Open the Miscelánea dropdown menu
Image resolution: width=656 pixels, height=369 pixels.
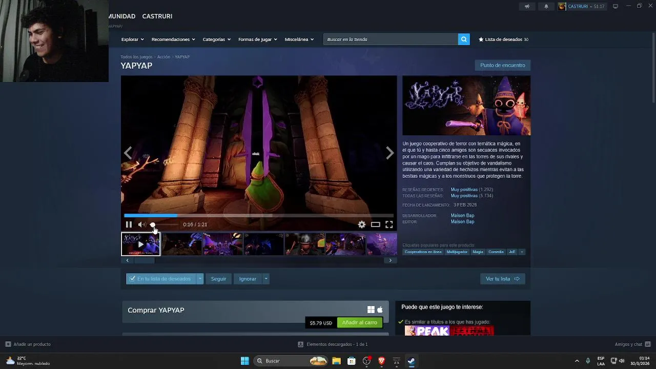pyautogui.click(x=299, y=39)
